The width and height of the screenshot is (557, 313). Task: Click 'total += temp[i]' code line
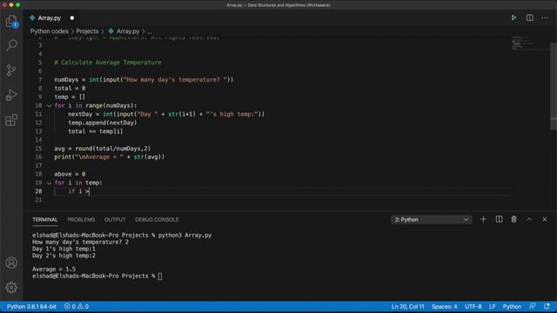[x=96, y=131]
